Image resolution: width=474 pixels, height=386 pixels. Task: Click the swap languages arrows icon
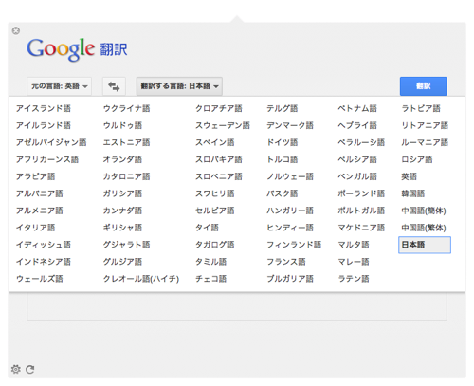(114, 86)
